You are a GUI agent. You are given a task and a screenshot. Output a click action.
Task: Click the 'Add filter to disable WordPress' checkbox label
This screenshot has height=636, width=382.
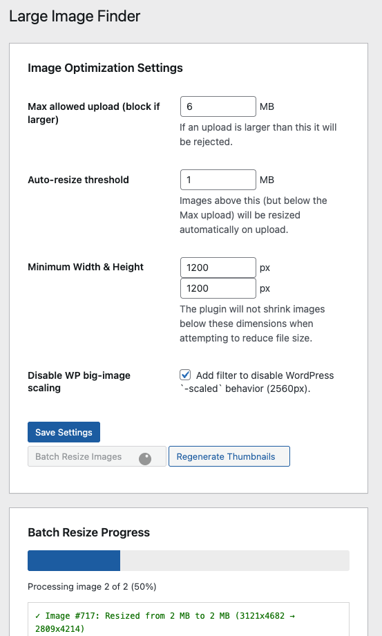pos(257,382)
